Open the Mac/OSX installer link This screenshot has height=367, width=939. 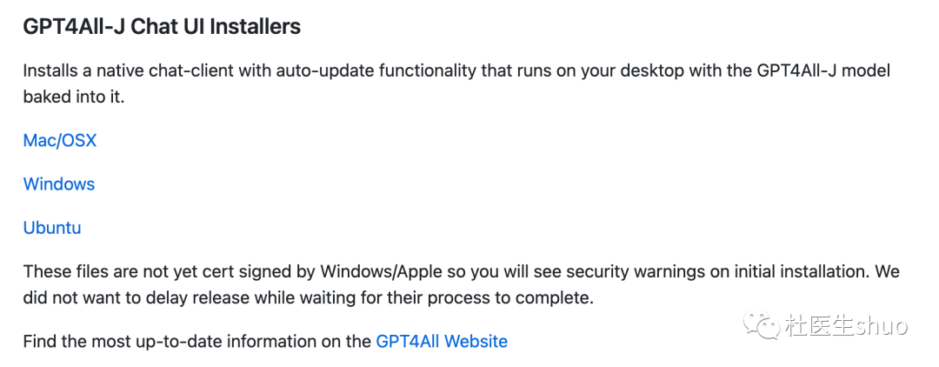[60, 141]
